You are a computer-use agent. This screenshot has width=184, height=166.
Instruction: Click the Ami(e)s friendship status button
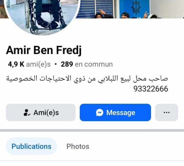click(41, 113)
